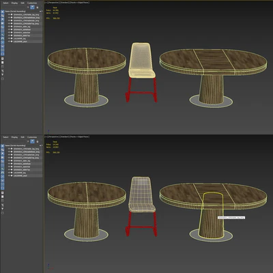Image resolution: width=273 pixels, height=273 pixels.
Task: Open Facets + Edged Faces menu, upper viewport
Action: point(80,3)
